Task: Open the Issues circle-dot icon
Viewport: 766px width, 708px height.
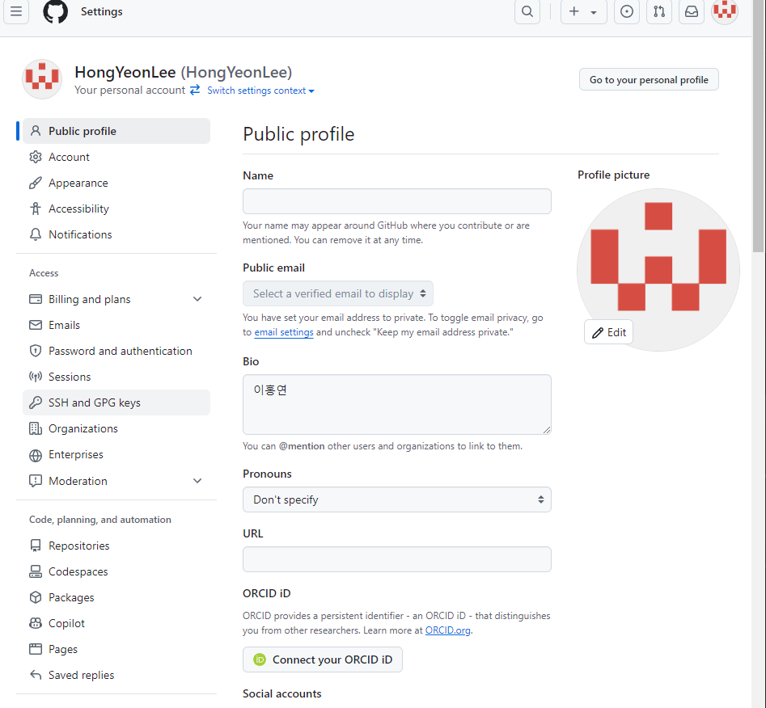Action: 627,11
